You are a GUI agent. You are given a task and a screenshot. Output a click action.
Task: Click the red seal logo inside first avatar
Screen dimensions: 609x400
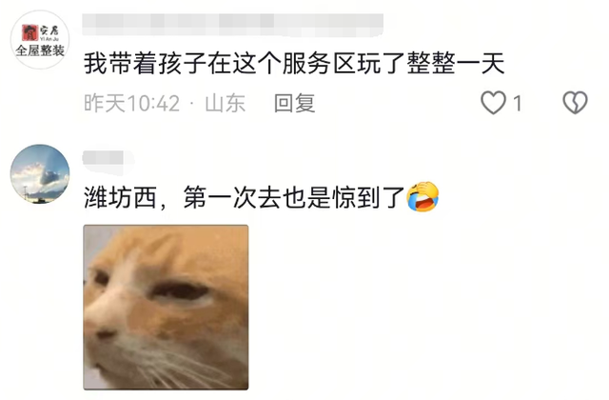coord(29,32)
